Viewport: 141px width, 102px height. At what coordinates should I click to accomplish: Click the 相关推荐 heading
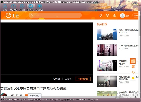[x=102, y=24]
